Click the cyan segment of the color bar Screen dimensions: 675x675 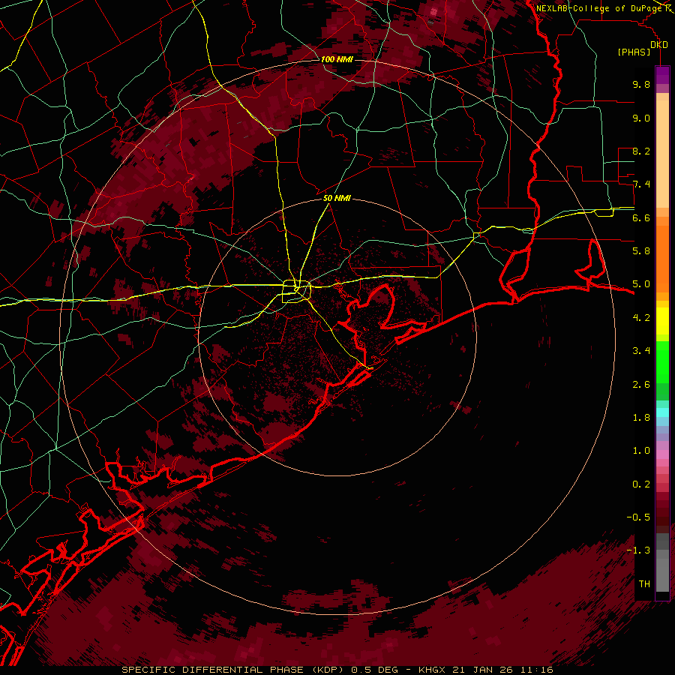tap(662, 412)
